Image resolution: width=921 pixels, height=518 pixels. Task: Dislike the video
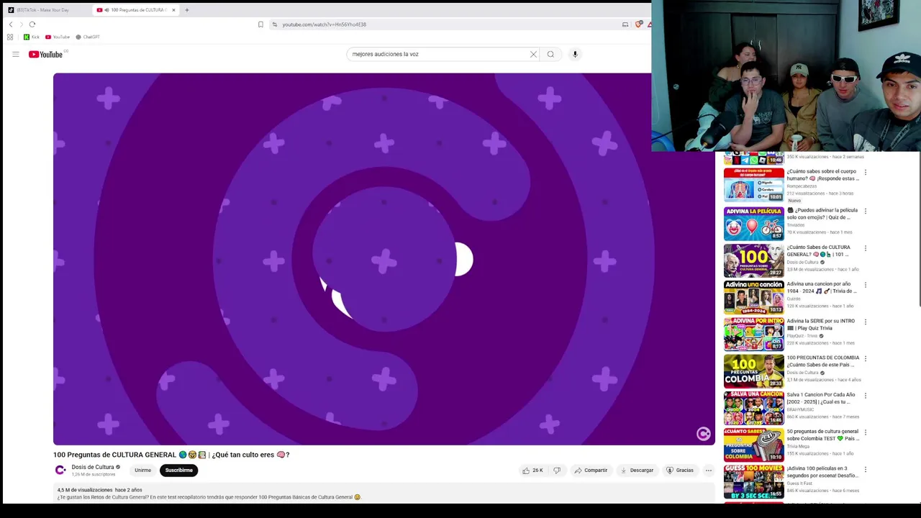coord(556,471)
